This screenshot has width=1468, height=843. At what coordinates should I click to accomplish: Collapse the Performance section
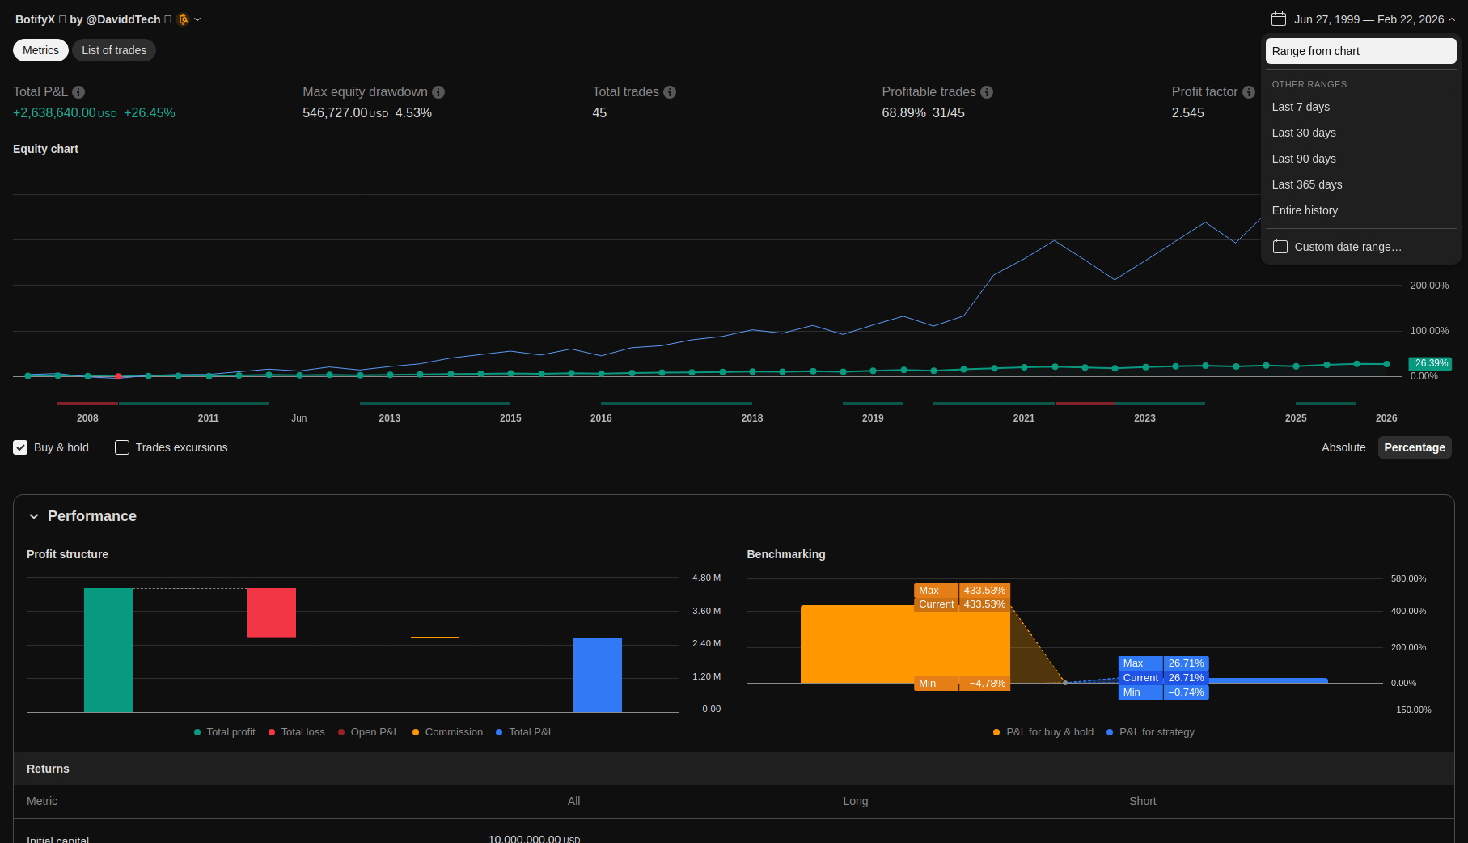(34, 516)
